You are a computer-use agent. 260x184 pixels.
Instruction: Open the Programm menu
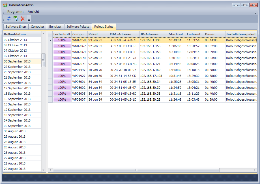15,12
